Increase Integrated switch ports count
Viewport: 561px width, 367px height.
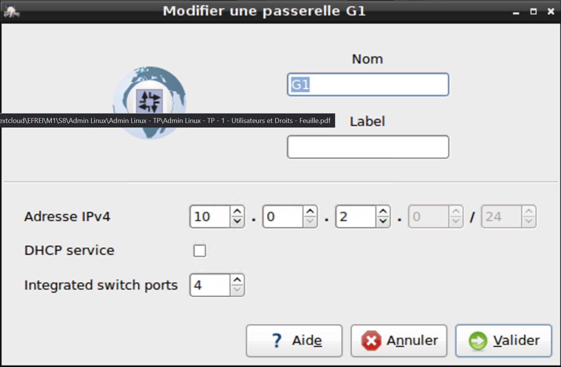[x=237, y=280]
